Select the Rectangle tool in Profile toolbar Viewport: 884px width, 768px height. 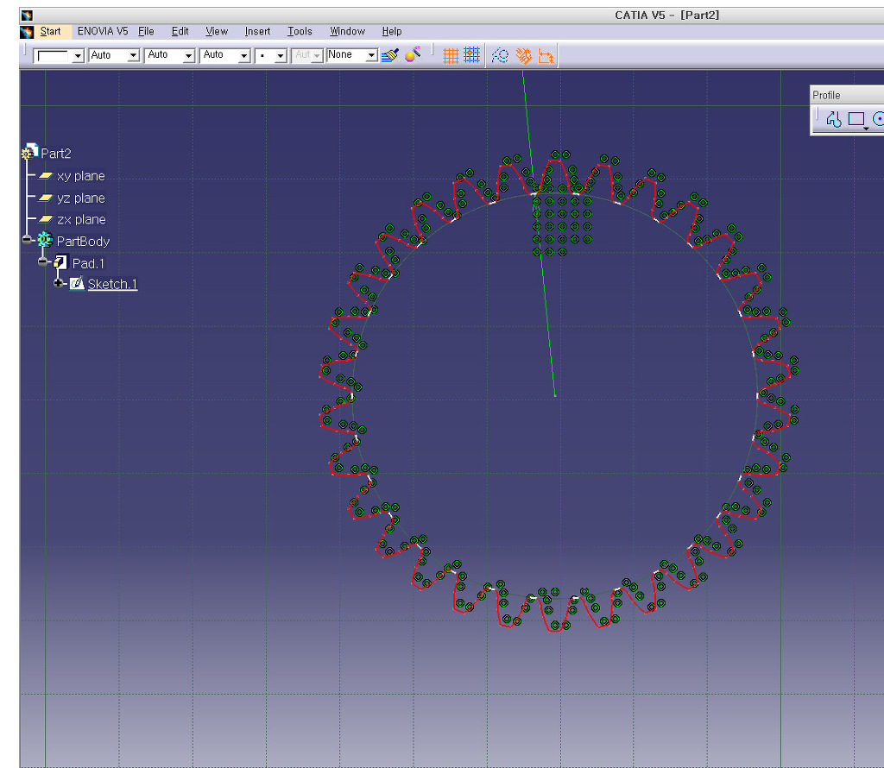pos(856,120)
